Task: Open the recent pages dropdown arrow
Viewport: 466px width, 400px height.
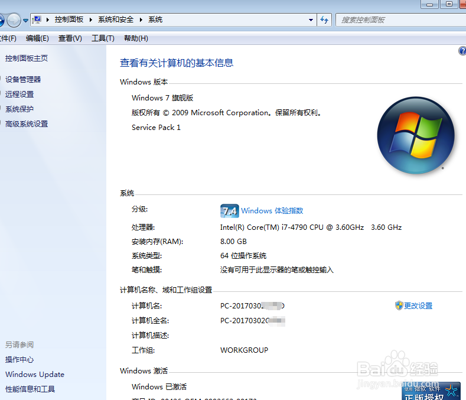Action: click(26, 21)
